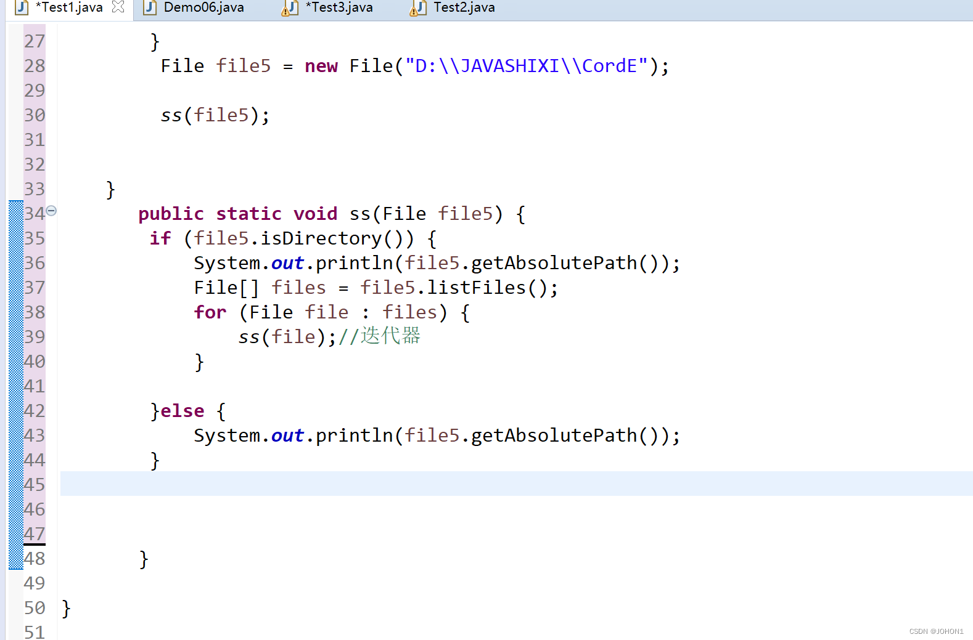The height and width of the screenshot is (640, 973).
Task: Close the *Test1.java editor tab
Action: coord(118,7)
